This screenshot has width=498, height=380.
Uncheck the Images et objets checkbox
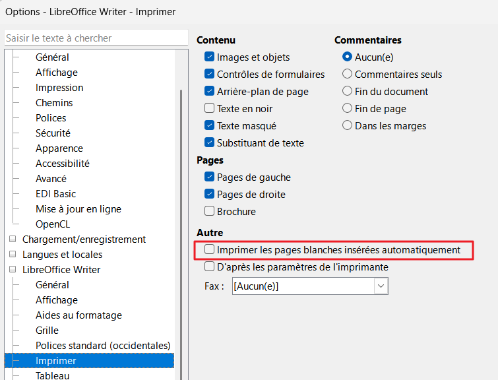[209, 57]
